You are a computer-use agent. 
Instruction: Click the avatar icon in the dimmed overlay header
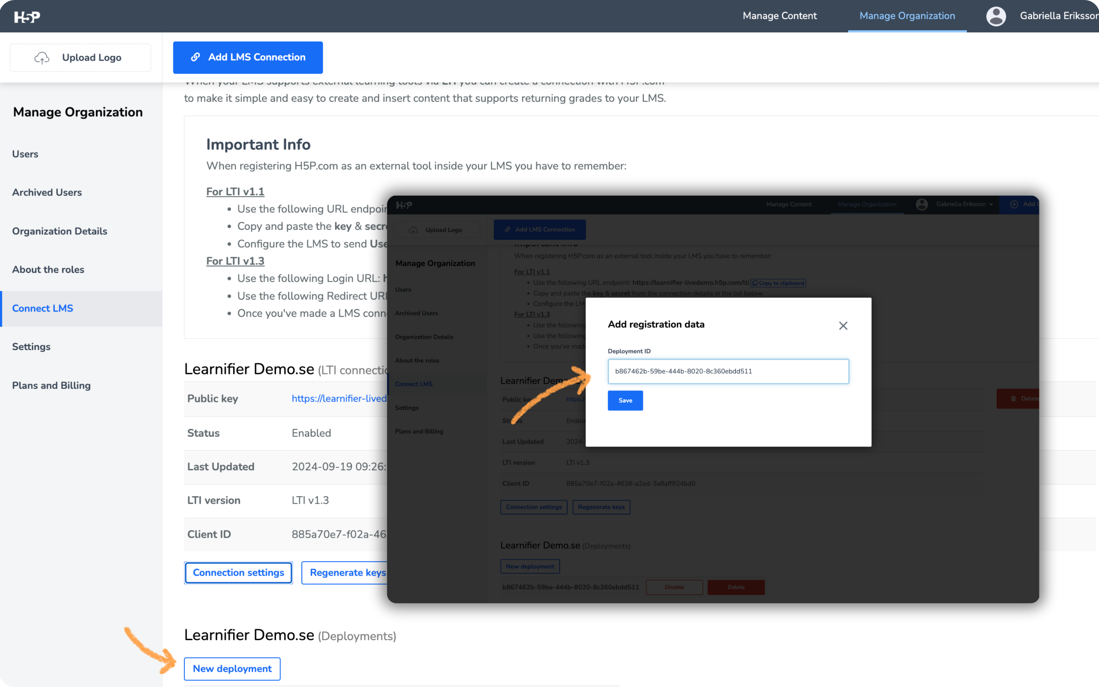pyautogui.click(x=922, y=205)
